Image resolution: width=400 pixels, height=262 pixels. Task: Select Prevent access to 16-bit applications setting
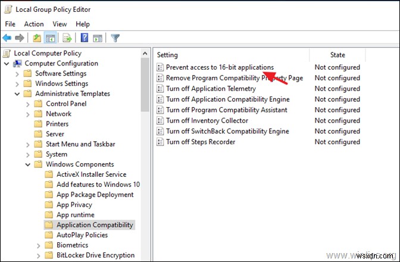pyautogui.click(x=220, y=67)
